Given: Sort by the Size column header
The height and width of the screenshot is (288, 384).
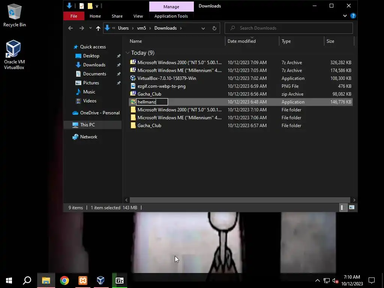Looking at the screenshot, I should (x=330, y=41).
